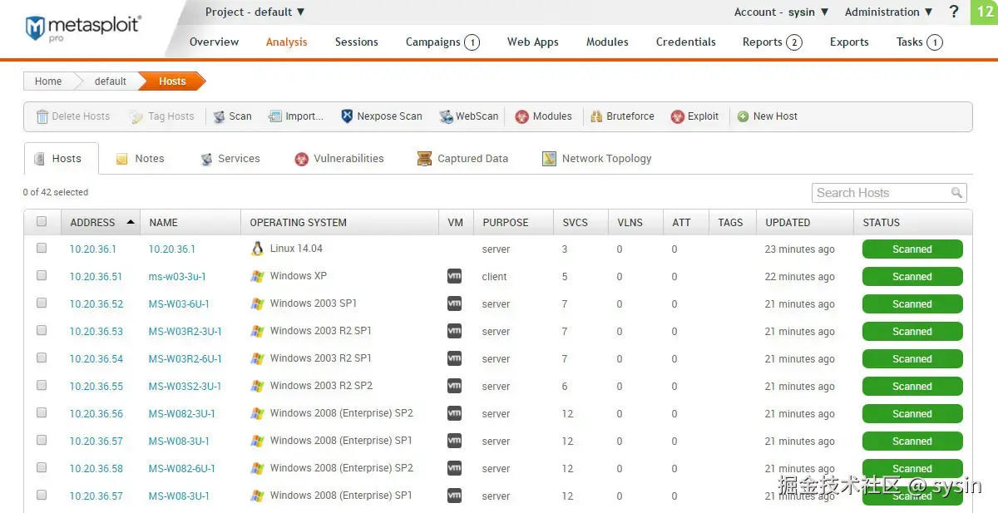
Task: Sort hosts by UPDATED column header
Action: pos(804,222)
